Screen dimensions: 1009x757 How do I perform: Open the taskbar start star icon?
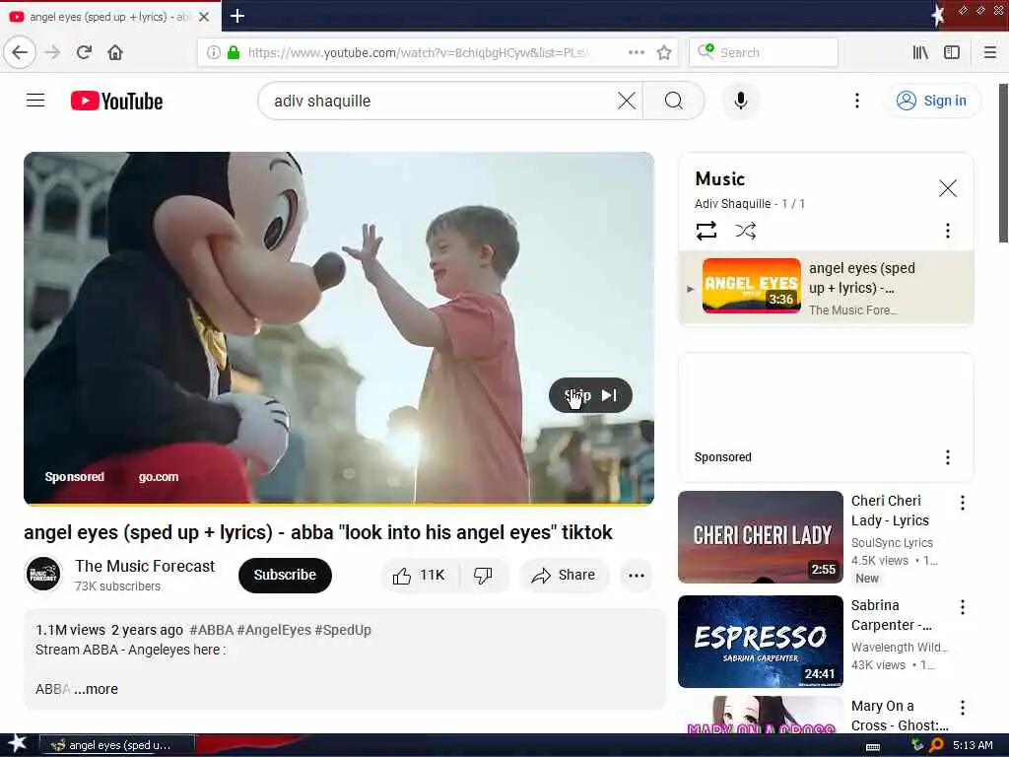tap(17, 744)
